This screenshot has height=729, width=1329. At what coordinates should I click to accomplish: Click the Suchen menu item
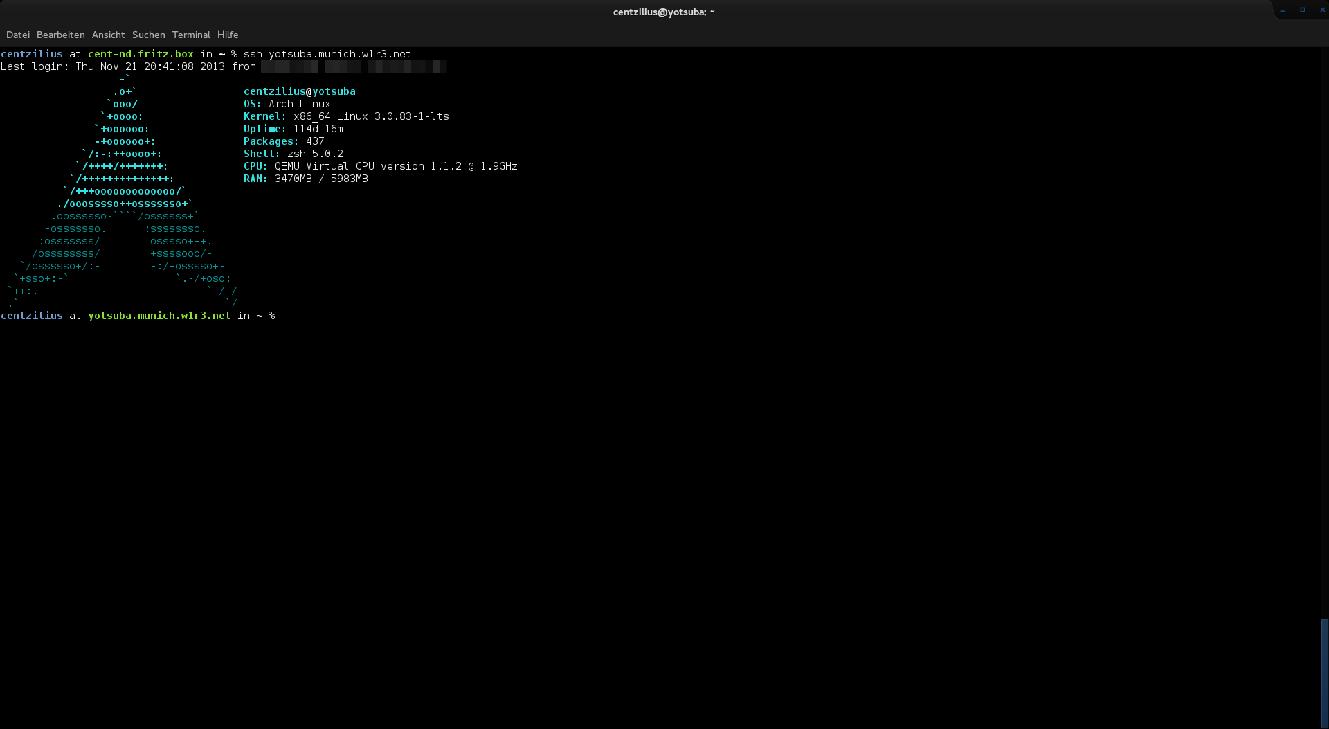[148, 35]
